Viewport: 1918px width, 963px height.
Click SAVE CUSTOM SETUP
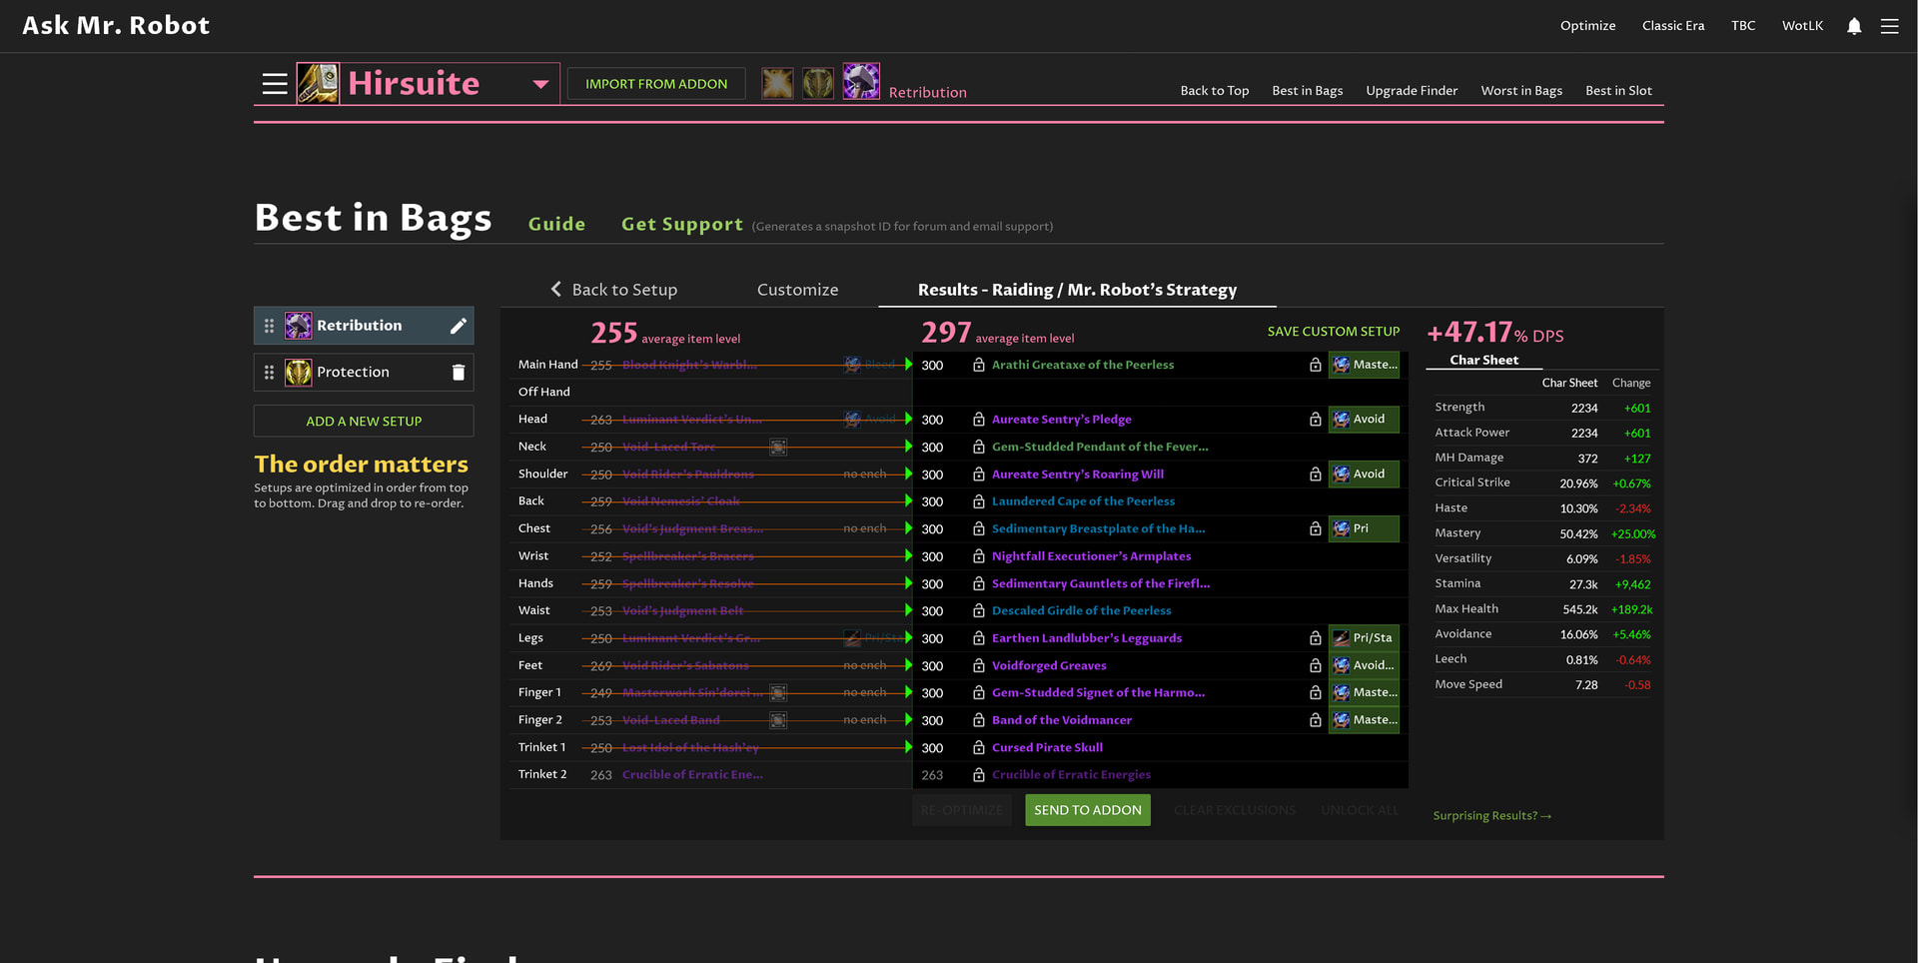(1334, 332)
